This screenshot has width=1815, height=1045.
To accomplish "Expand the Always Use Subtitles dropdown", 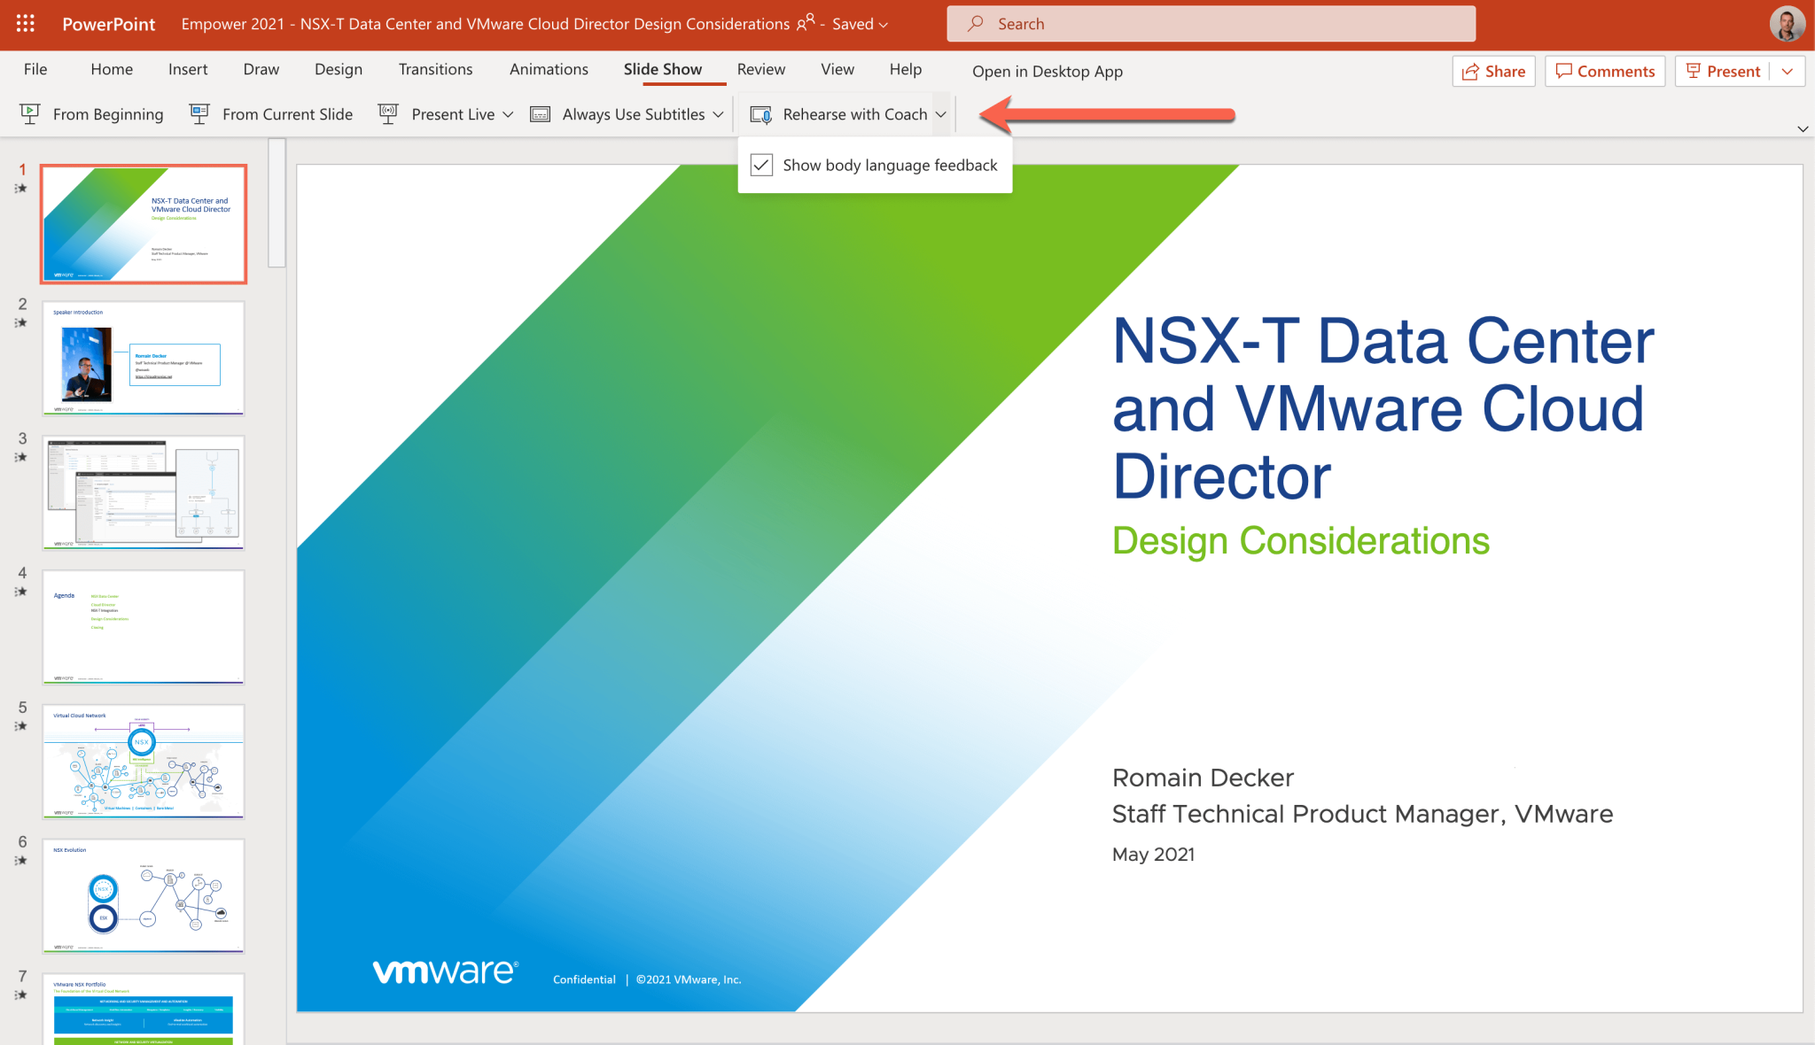I will click(718, 114).
